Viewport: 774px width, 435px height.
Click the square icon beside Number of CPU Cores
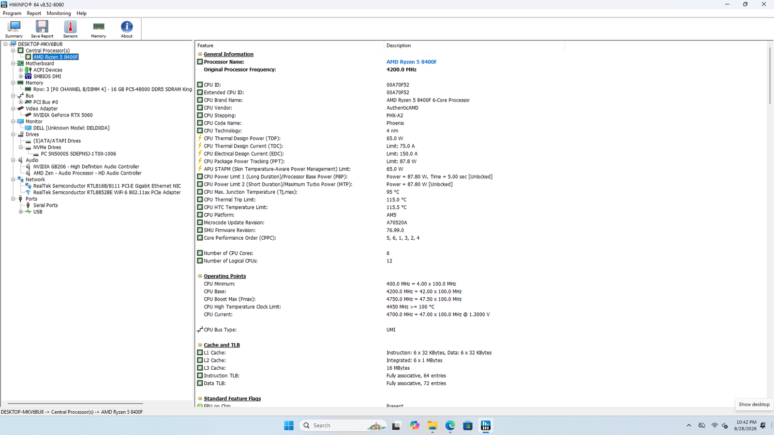[200, 253]
